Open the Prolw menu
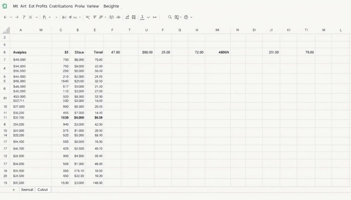The height and width of the screenshot is (200, 351). coord(80,6)
